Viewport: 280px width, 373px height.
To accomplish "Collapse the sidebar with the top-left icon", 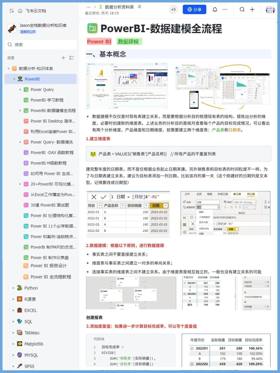I will pos(11,11).
